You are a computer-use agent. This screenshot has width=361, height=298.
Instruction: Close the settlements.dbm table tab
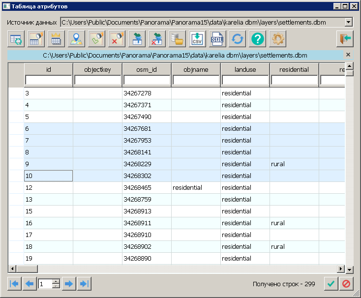tap(348, 55)
